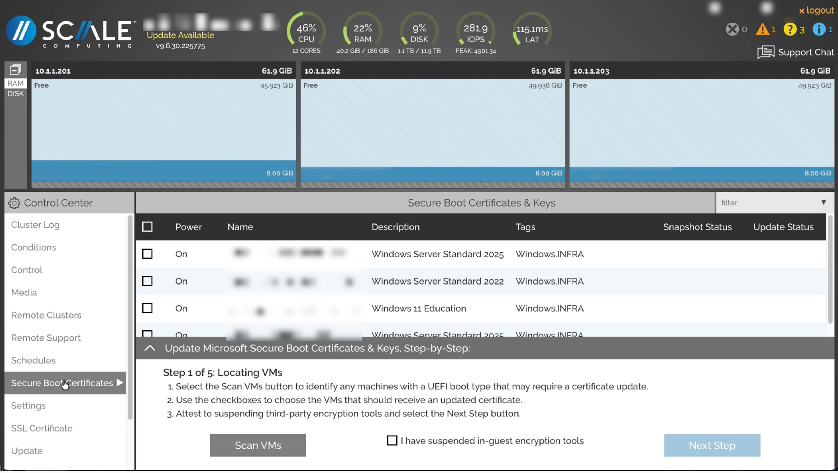The height and width of the screenshot is (473, 838).
Task: Show the yellow question notices icon
Action: (790, 29)
